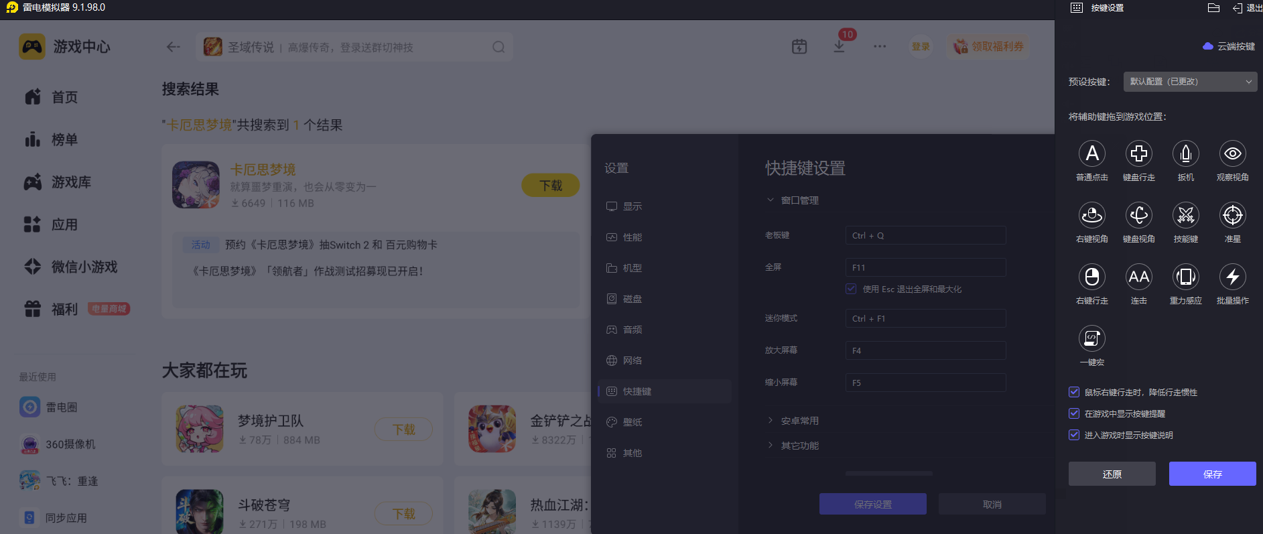Go to 首页 in the sidebar
Screen dimensions: 1263x534
coord(51,97)
